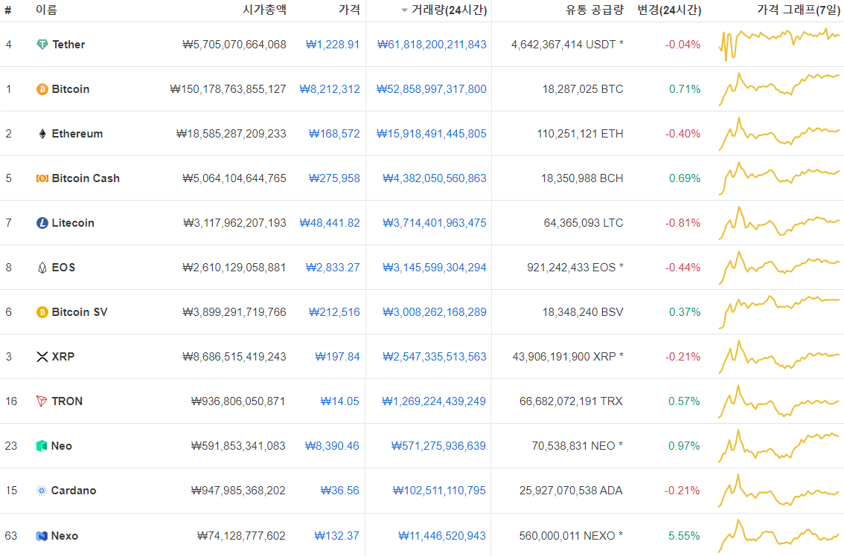
Task: Open TRON 7-day price graph
Action: pyautogui.click(x=779, y=401)
